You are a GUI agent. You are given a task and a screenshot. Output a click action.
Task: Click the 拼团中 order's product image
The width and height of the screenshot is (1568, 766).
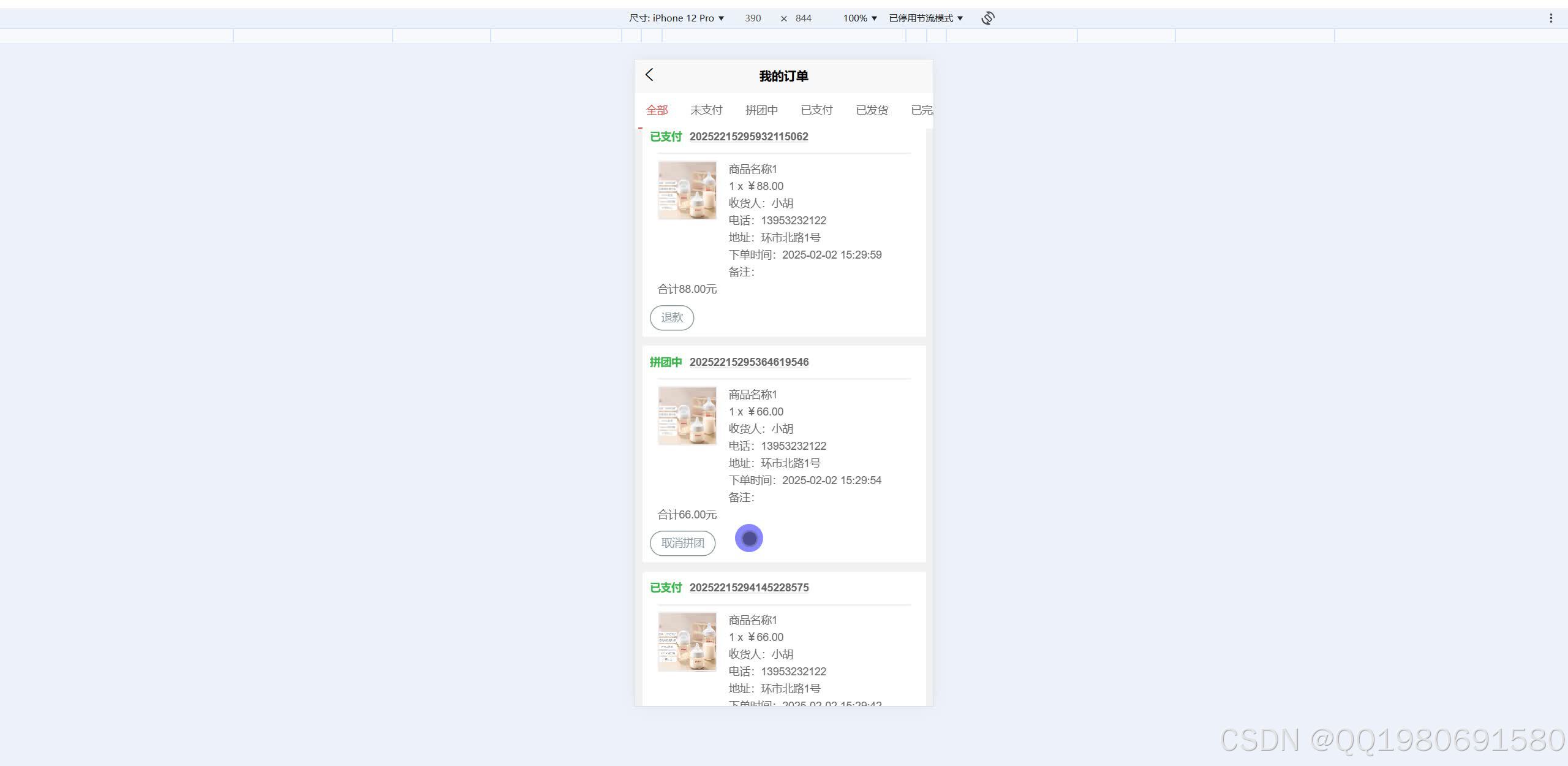[x=687, y=415]
